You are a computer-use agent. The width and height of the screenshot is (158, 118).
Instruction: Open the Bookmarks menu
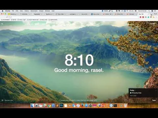click(34, 11)
